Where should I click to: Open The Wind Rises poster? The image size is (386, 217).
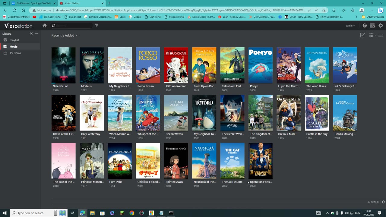coord(317,65)
